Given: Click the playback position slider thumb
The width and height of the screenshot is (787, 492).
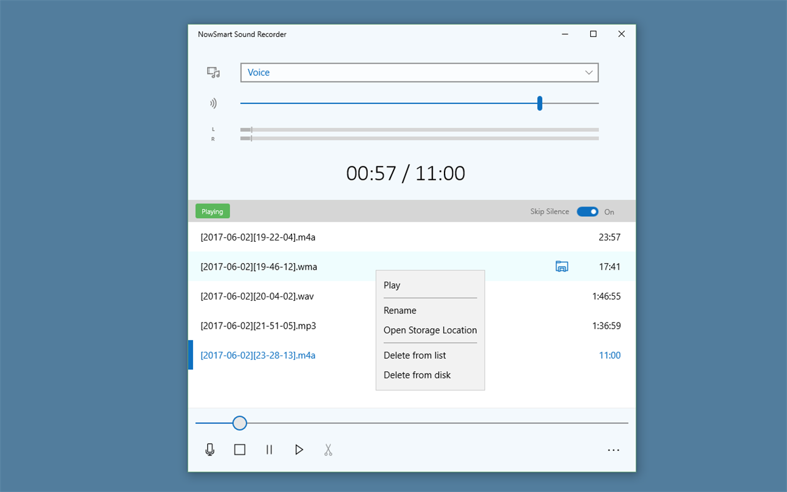Looking at the screenshot, I should tap(240, 423).
